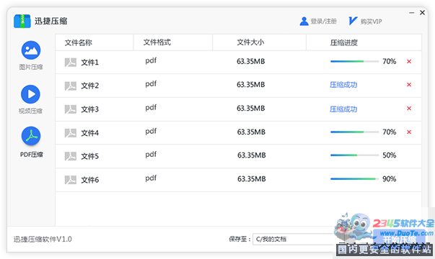Click the 文件6 progress bar at 90%
Image resolution: width=435 pixels, height=259 pixels.
coord(354,179)
